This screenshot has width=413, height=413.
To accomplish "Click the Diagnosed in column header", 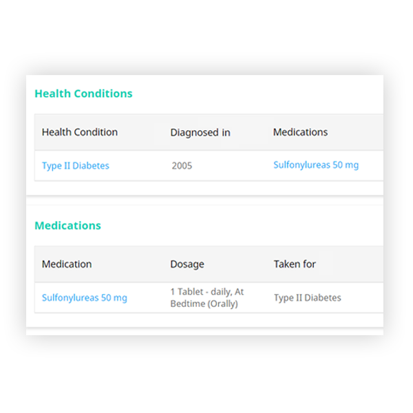I will (200, 132).
